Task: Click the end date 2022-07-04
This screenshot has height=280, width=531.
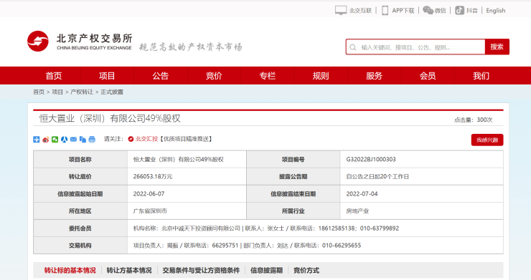Action: tap(362, 194)
